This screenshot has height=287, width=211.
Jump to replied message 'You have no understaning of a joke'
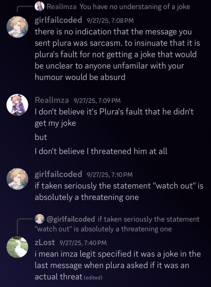tap(135, 7)
